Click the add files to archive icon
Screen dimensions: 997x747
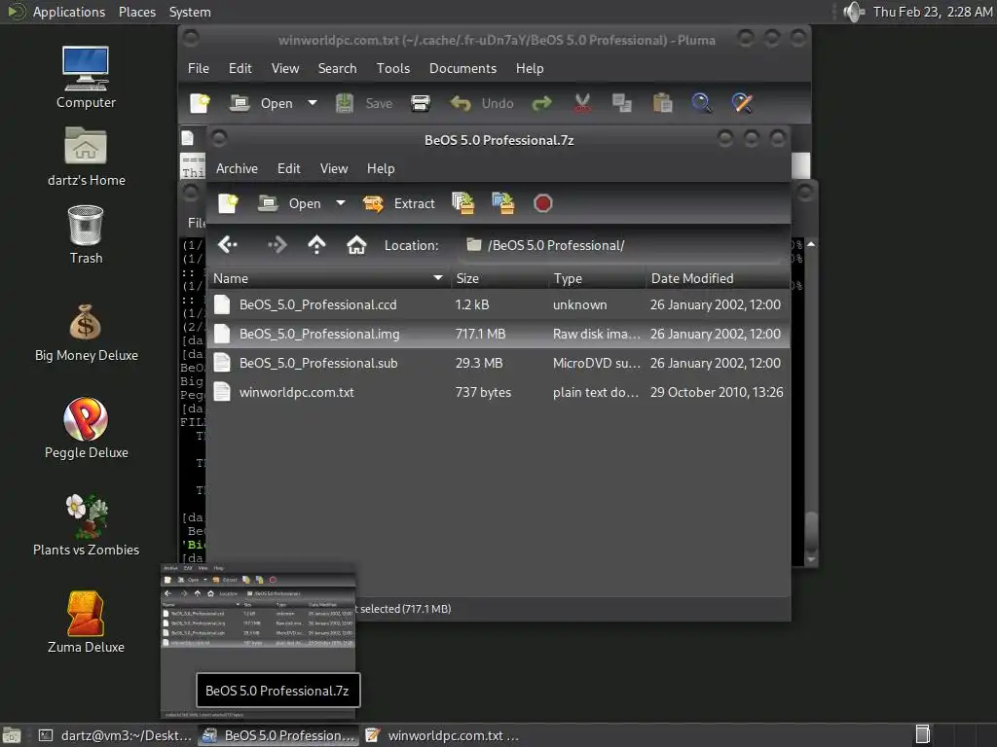point(462,203)
